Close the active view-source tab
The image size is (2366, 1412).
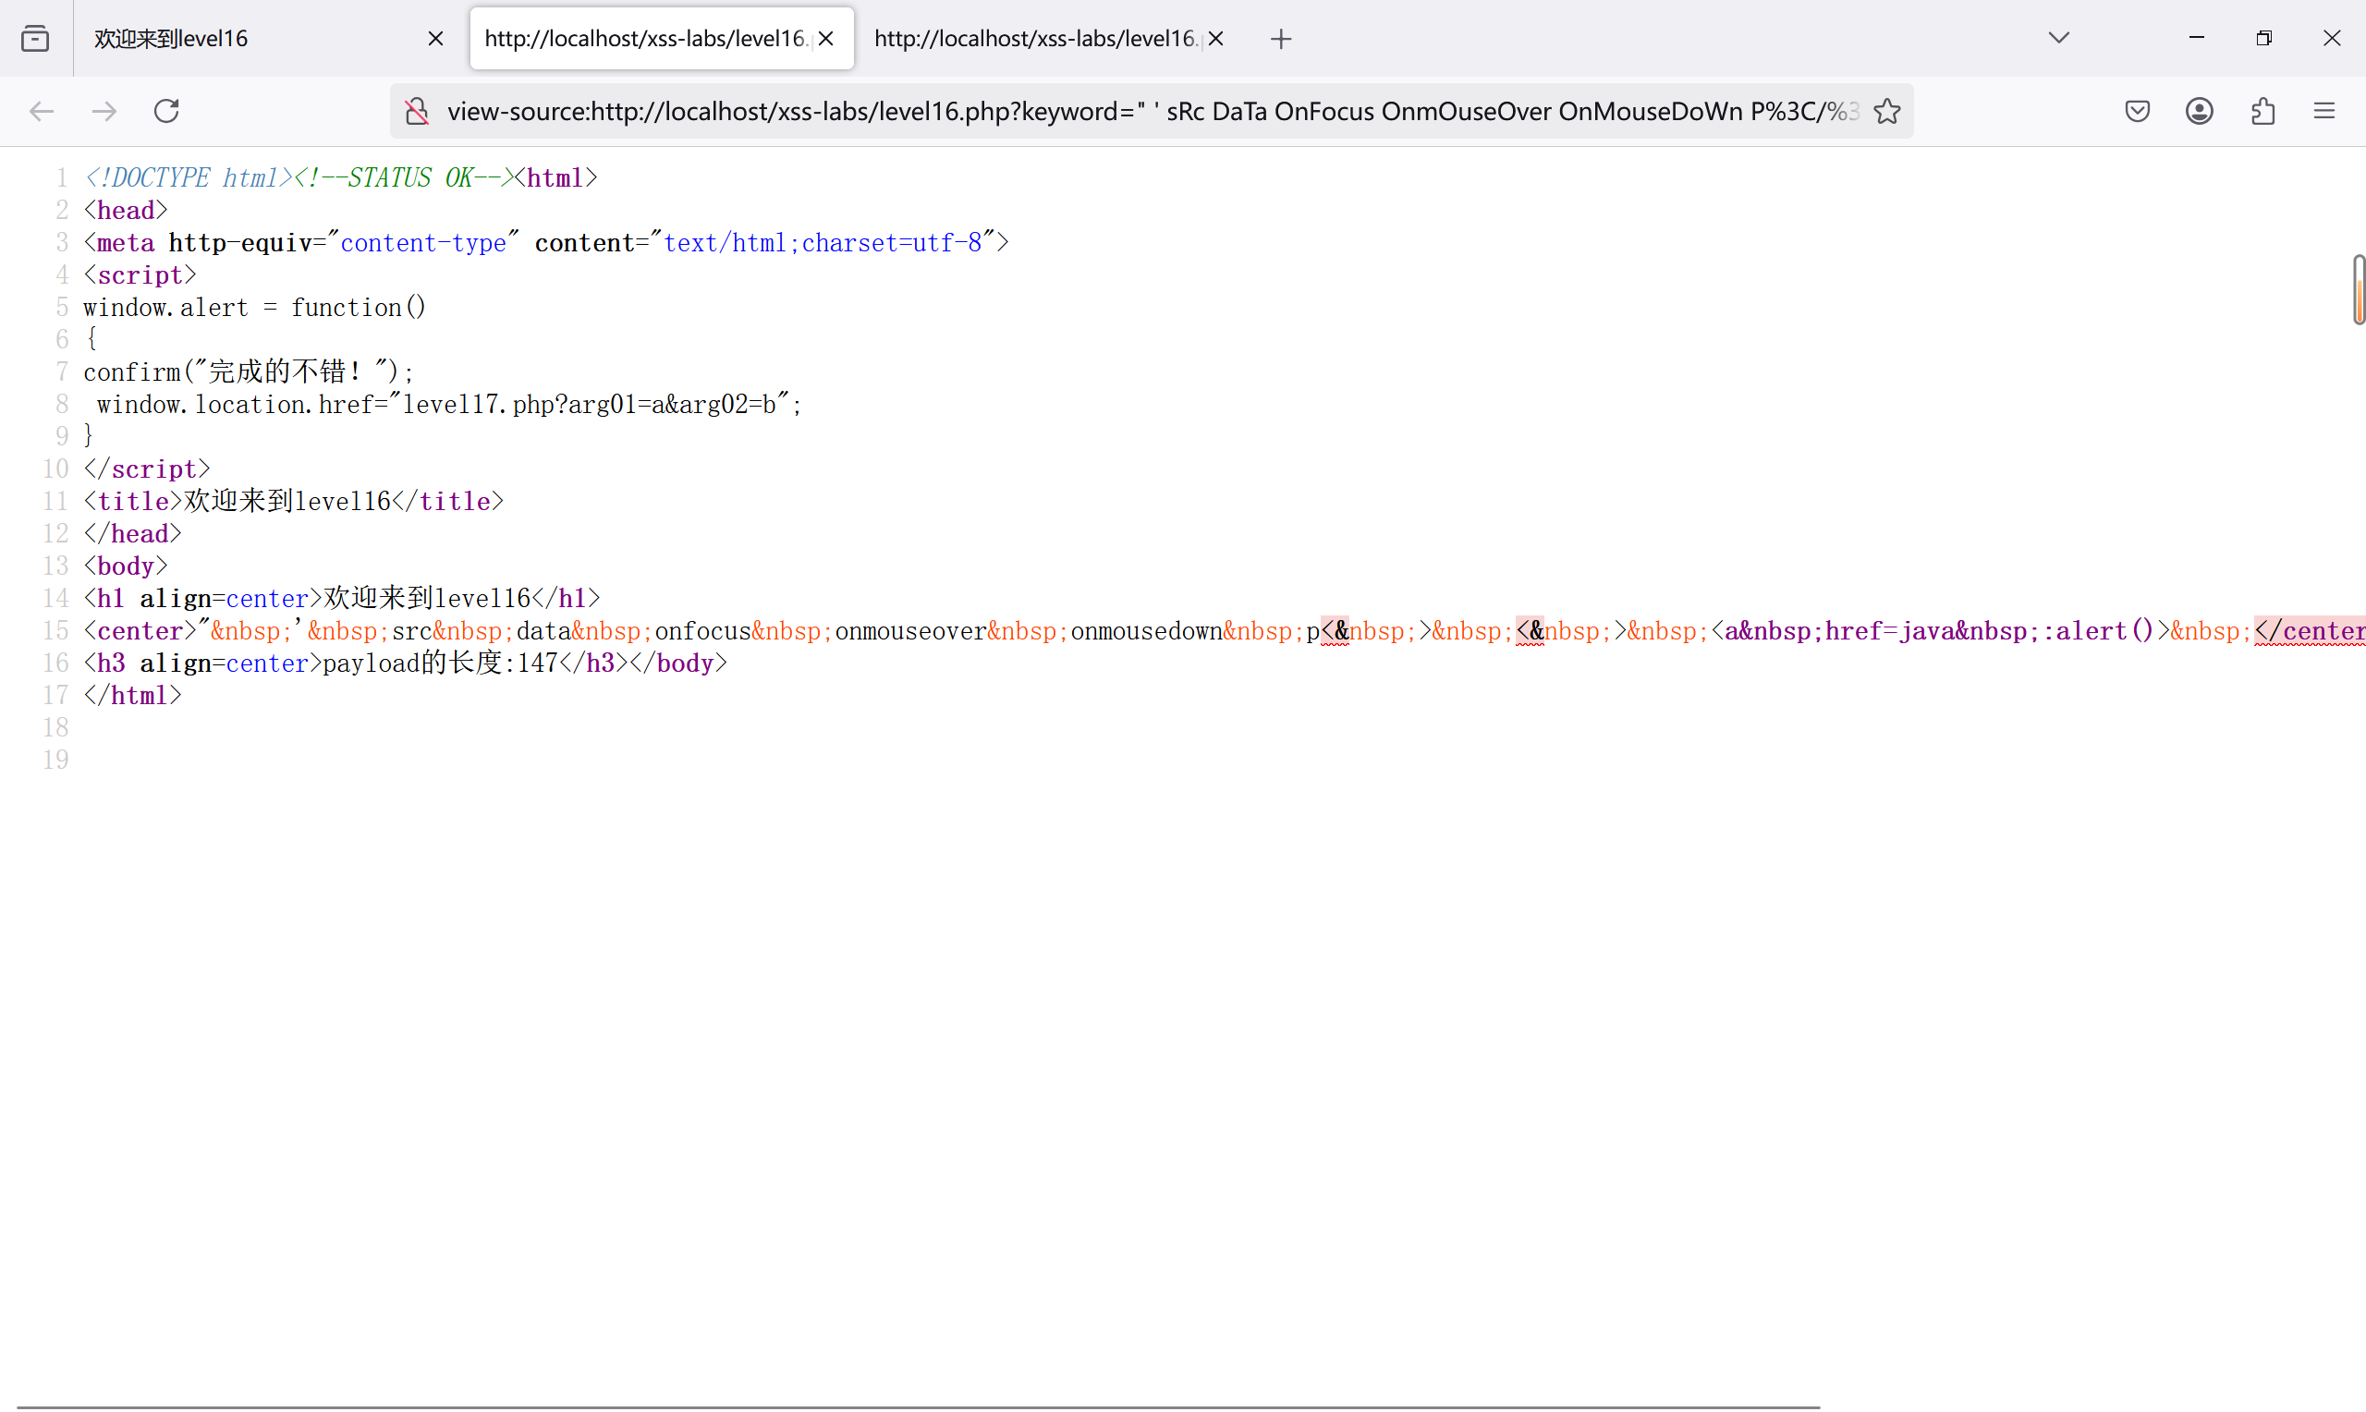point(825,39)
